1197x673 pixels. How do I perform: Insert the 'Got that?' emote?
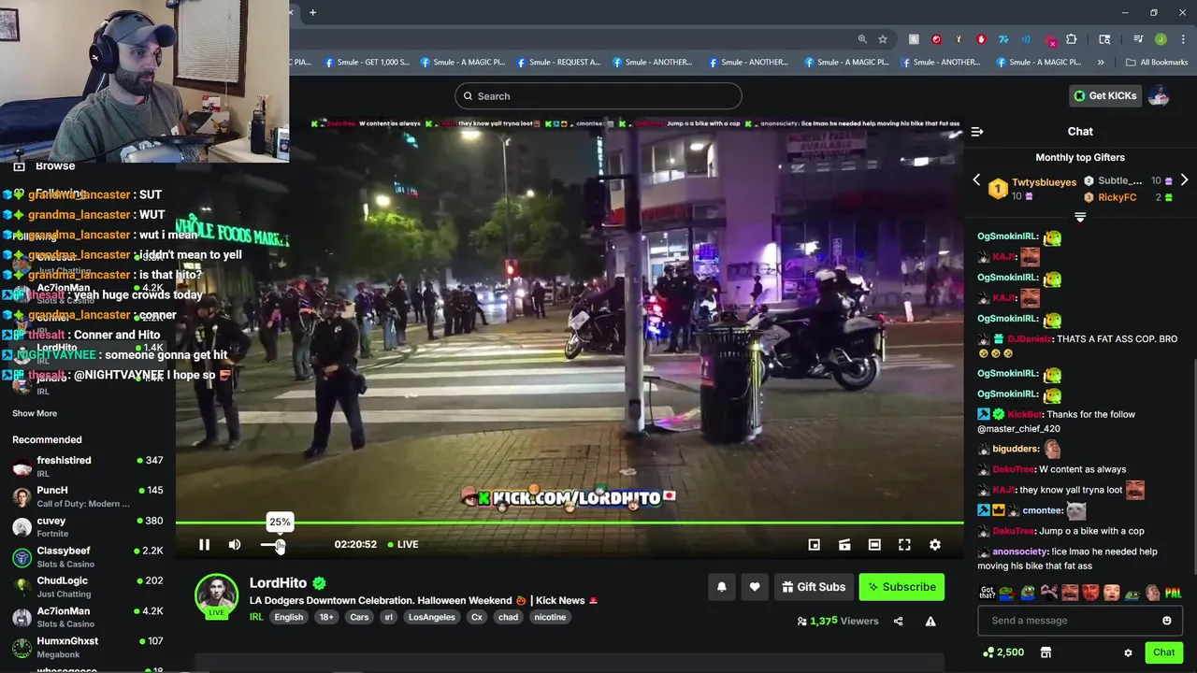[x=988, y=593]
